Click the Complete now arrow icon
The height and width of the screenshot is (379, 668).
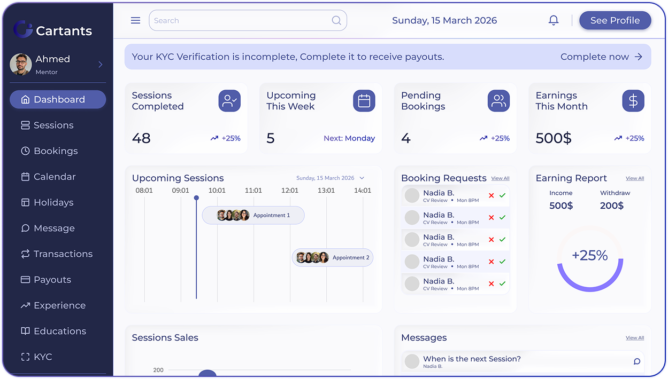tap(638, 57)
